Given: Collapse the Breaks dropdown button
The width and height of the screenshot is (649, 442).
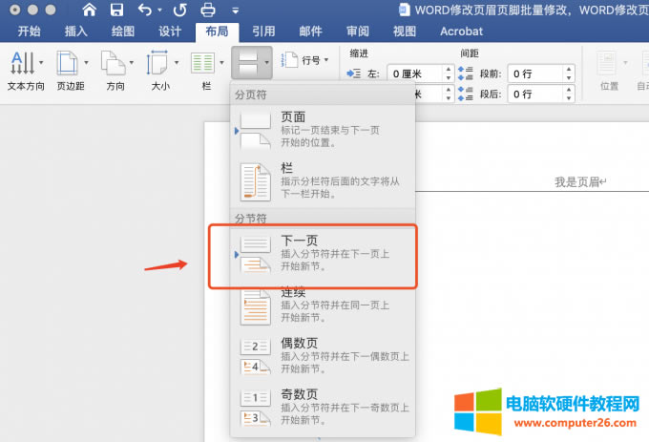Looking at the screenshot, I should [x=251, y=64].
